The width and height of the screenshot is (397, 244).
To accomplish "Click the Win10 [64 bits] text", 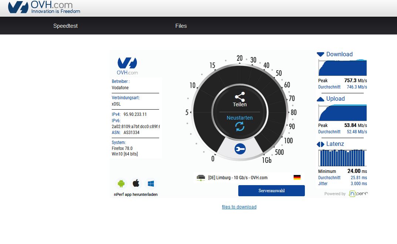I will (125, 154).
